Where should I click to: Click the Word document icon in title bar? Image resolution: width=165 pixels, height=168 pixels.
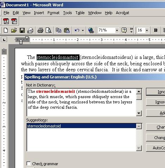[x=2, y=5]
